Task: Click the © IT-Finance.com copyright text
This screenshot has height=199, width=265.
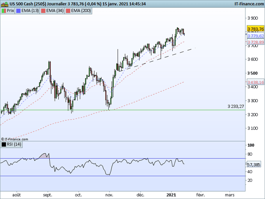Action: (14, 139)
